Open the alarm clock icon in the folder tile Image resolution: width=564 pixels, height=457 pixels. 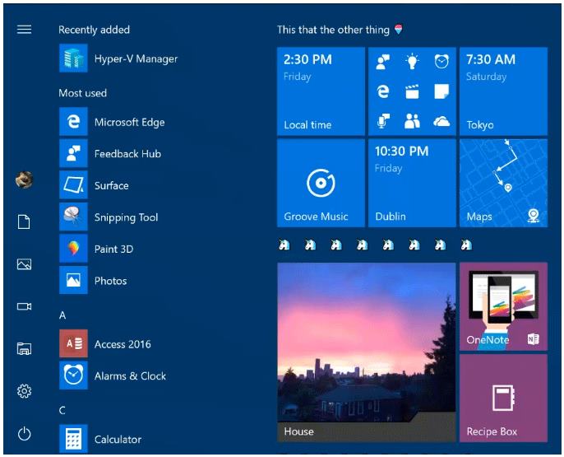(x=441, y=62)
